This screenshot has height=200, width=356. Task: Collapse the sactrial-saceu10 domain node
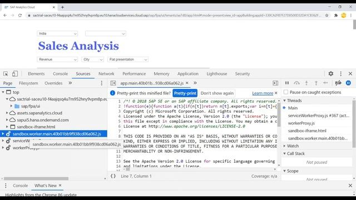point(7,99)
